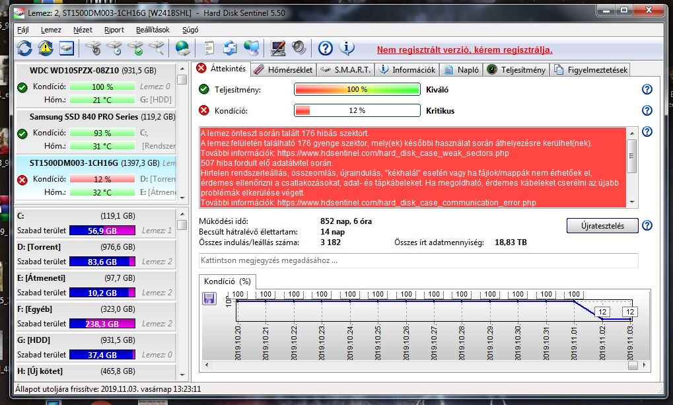Open the Lemez menu
The height and width of the screenshot is (405, 673).
pyautogui.click(x=51, y=30)
